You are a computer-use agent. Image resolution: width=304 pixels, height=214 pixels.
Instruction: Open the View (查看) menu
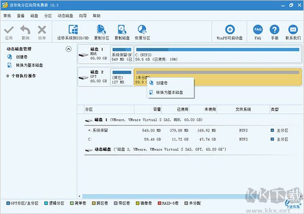pos(21,16)
